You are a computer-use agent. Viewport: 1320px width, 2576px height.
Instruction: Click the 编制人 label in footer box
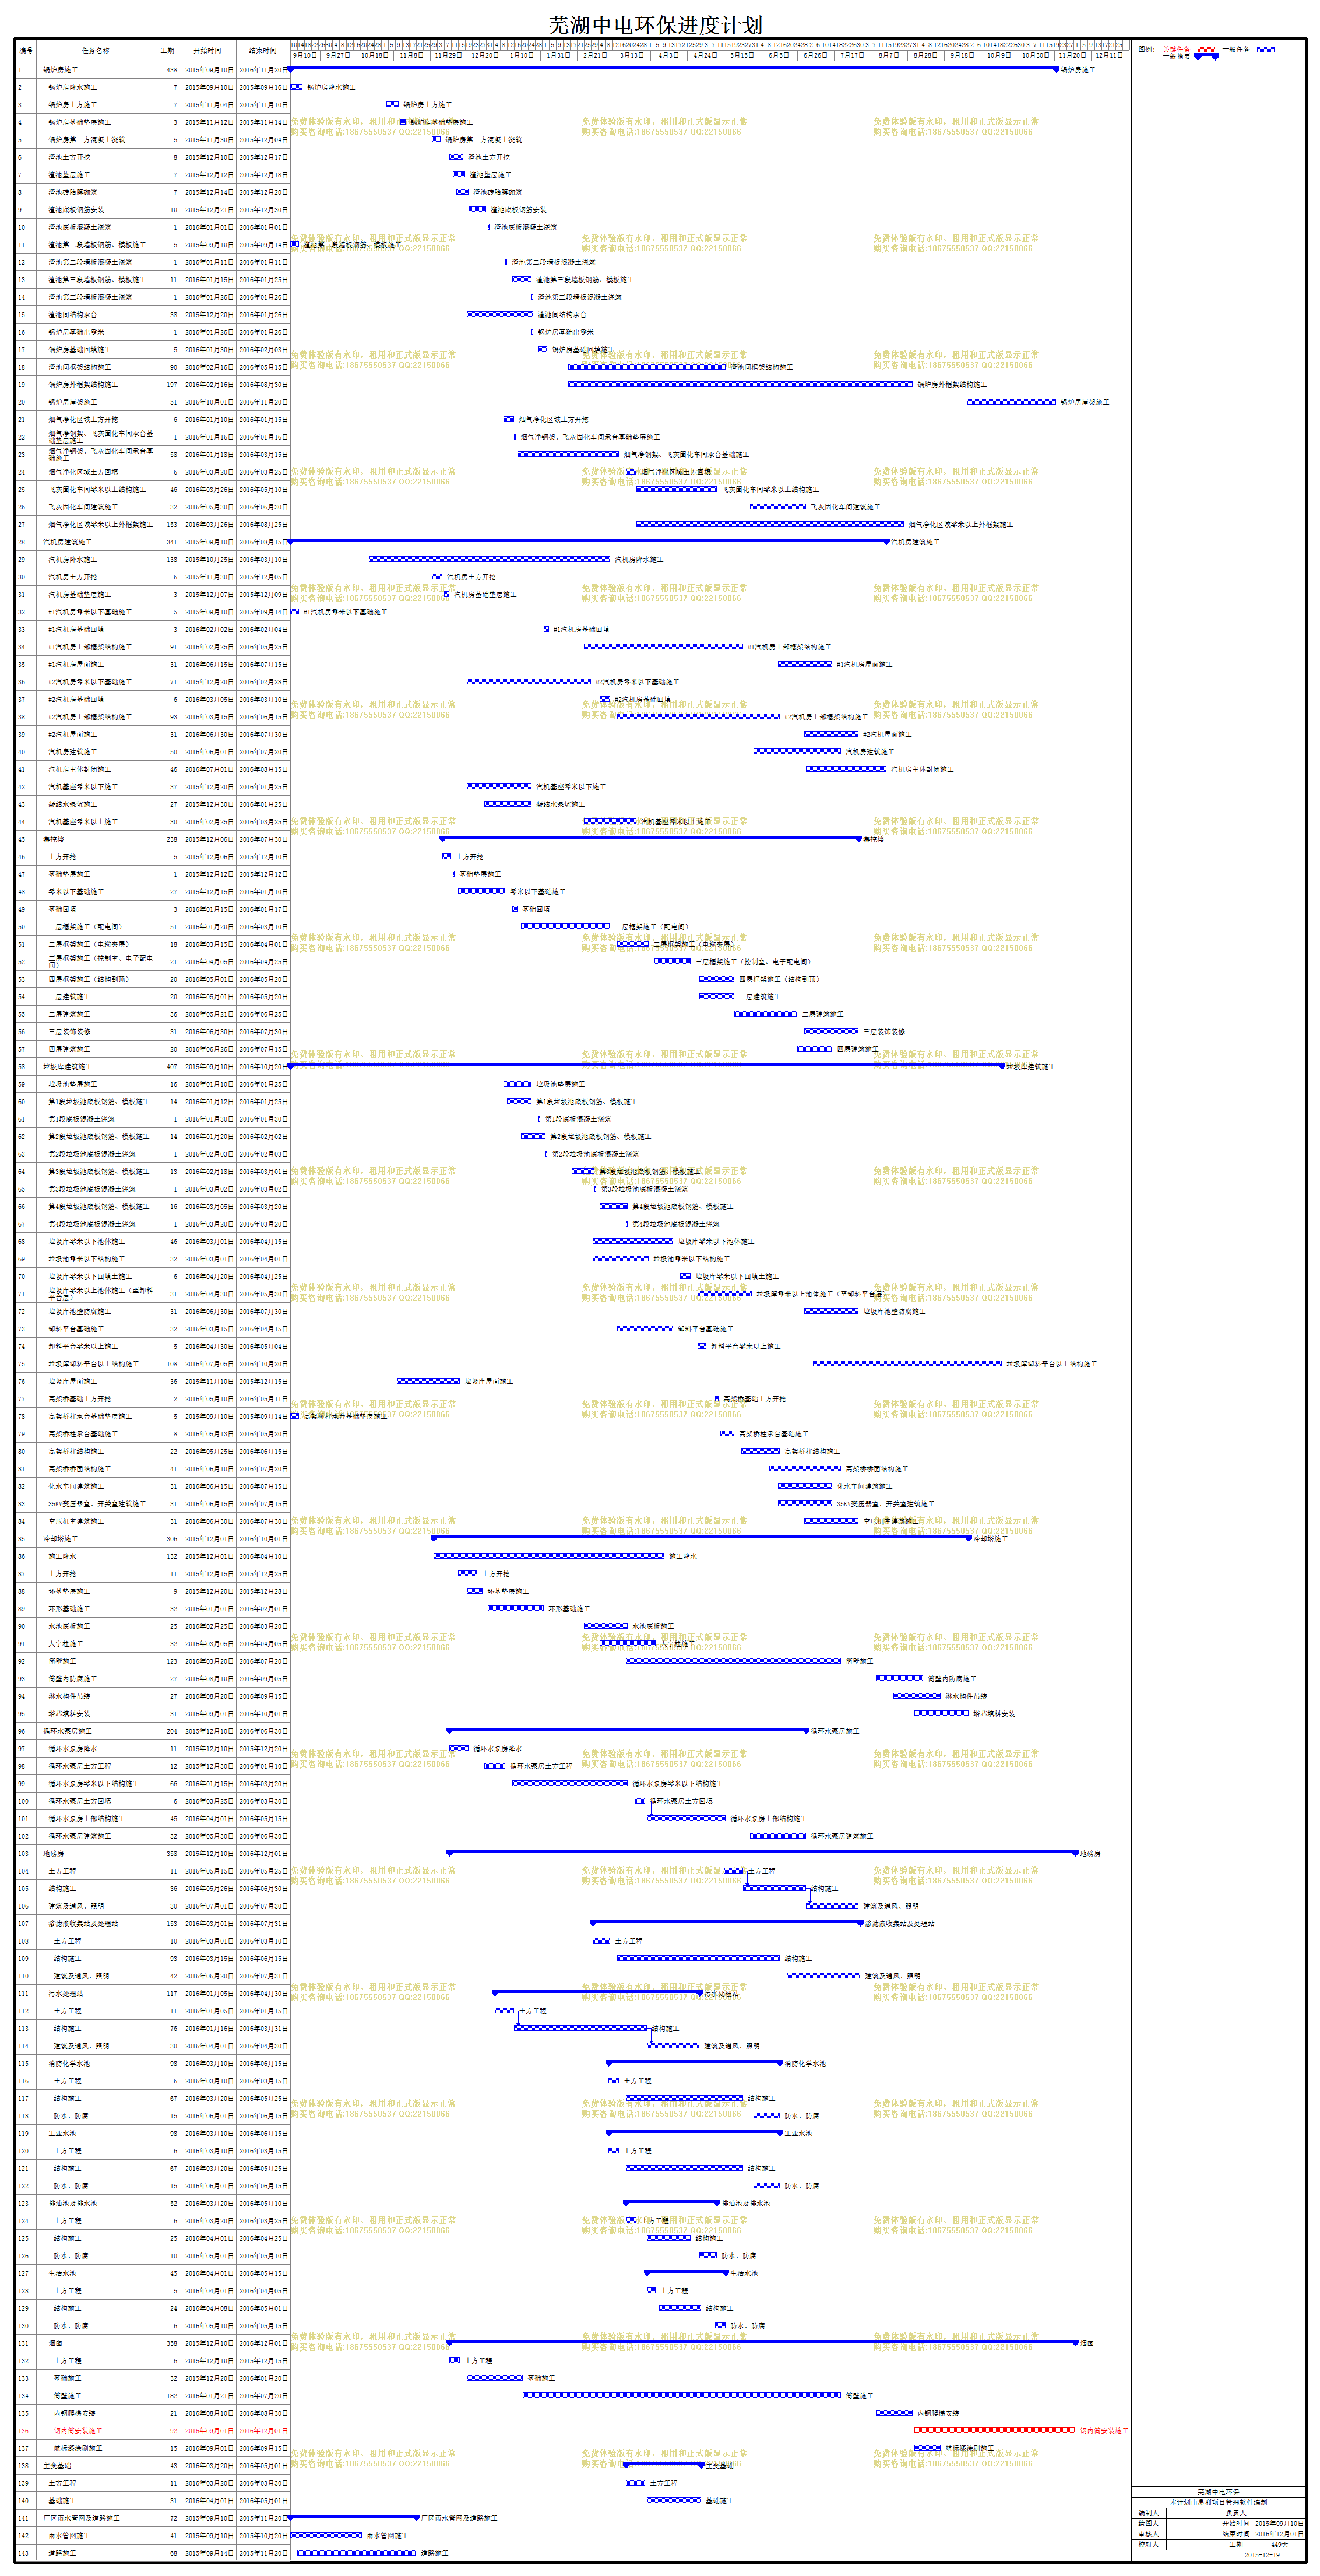(x=1148, y=2512)
